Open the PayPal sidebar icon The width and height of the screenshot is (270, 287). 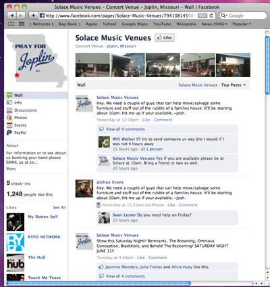tap(9, 133)
